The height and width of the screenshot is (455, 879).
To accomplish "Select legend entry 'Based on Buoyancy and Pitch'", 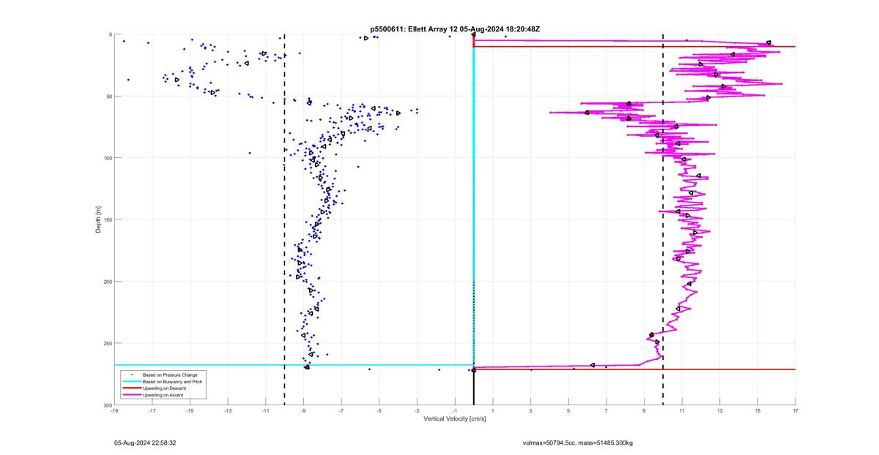I will (x=172, y=382).
